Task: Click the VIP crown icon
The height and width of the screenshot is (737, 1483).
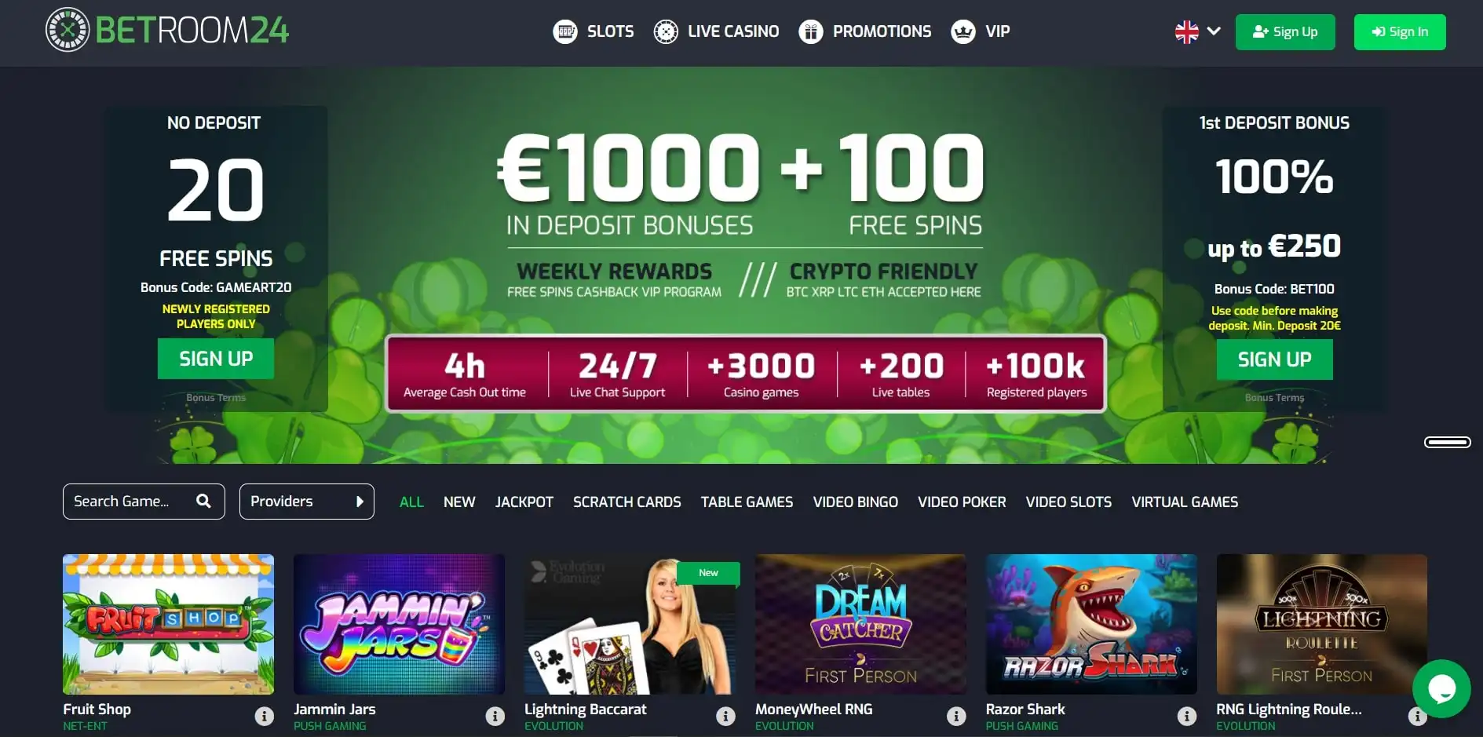Action: pyautogui.click(x=963, y=31)
